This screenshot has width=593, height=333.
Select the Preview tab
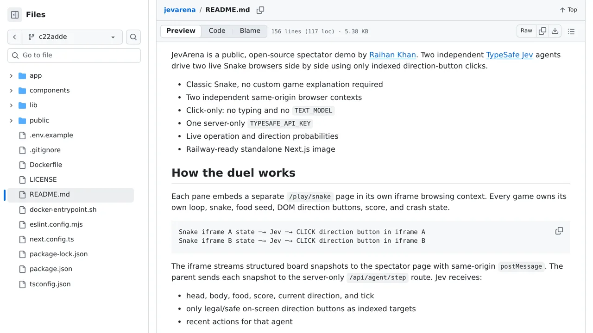[x=181, y=31]
